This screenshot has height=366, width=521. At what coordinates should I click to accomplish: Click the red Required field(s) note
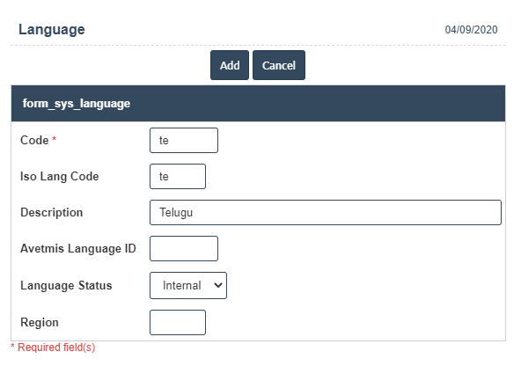click(53, 348)
